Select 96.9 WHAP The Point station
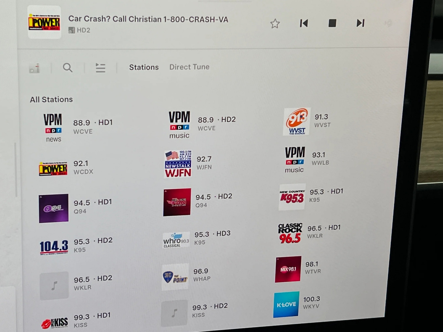443x332 pixels. click(x=175, y=277)
